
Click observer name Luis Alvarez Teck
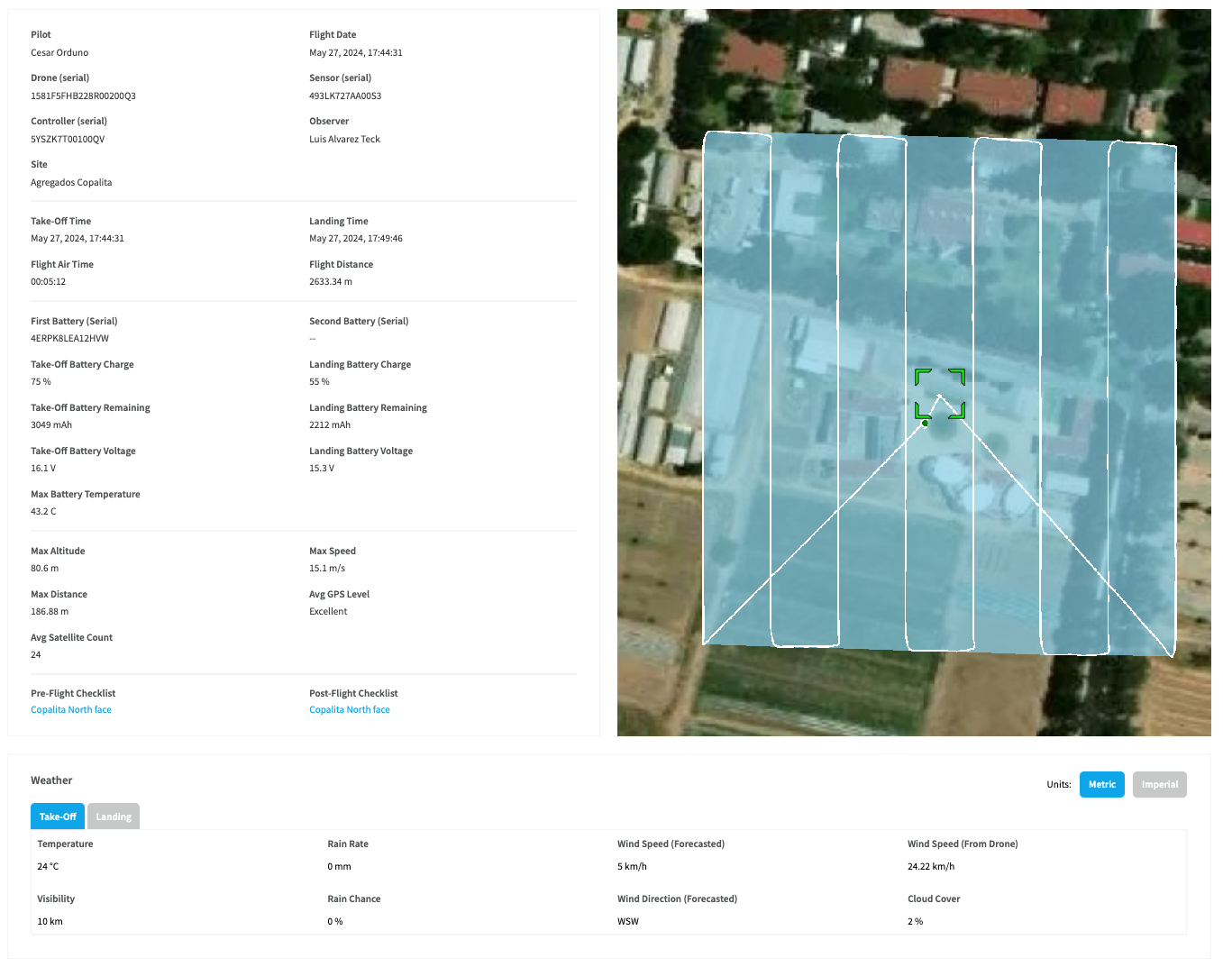(344, 140)
